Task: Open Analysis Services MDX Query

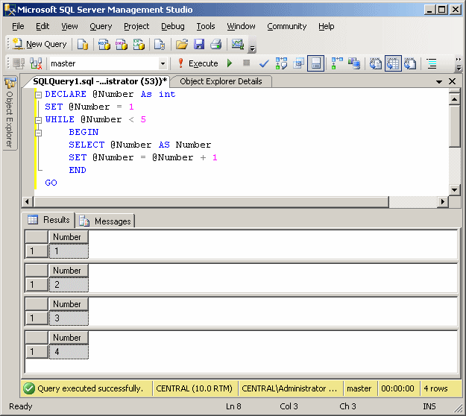Action: (104, 44)
